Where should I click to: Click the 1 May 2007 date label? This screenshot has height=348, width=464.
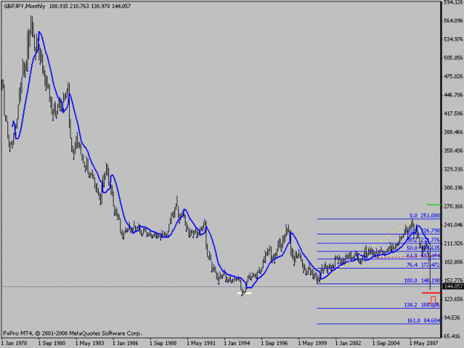(x=423, y=344)
